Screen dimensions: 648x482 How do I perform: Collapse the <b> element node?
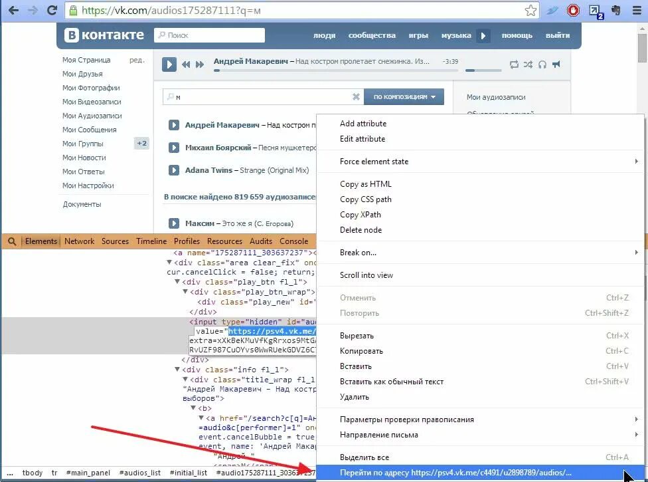tap(193, 408)
